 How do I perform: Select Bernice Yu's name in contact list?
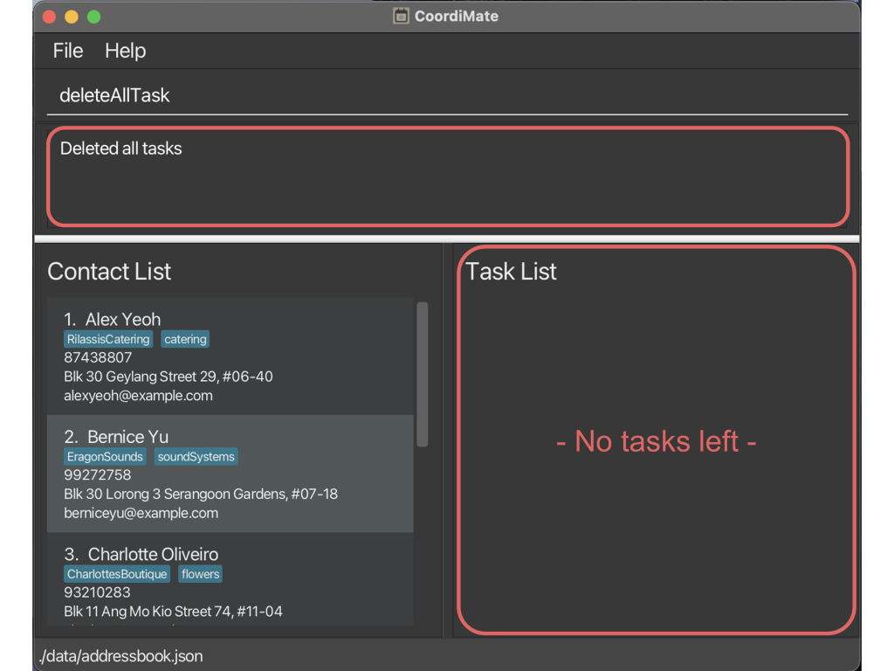click(127, 437)
